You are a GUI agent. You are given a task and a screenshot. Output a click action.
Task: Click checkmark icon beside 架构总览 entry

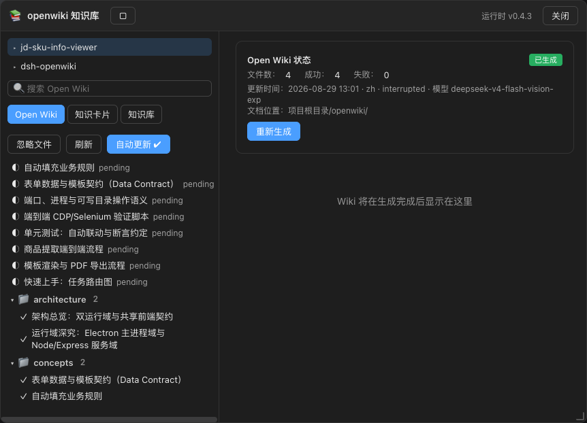[24, 317]
